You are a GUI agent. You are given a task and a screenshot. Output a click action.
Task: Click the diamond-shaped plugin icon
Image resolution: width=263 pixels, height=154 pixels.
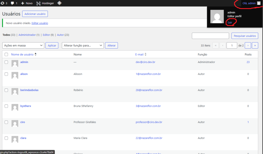tap(59, 3)
